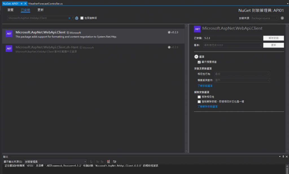Open the 了解安裝選項 link

click(205, 86)
